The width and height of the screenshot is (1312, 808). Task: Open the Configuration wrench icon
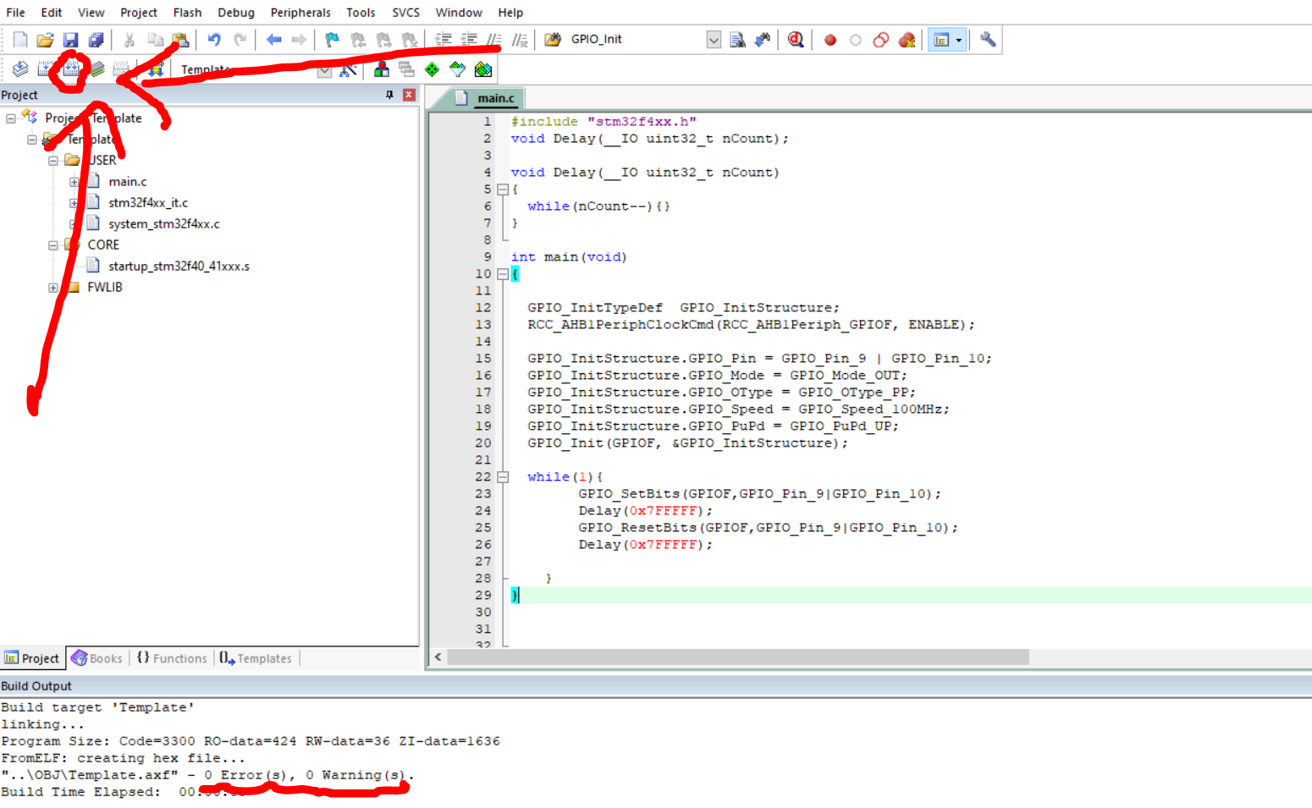[988, 40]
